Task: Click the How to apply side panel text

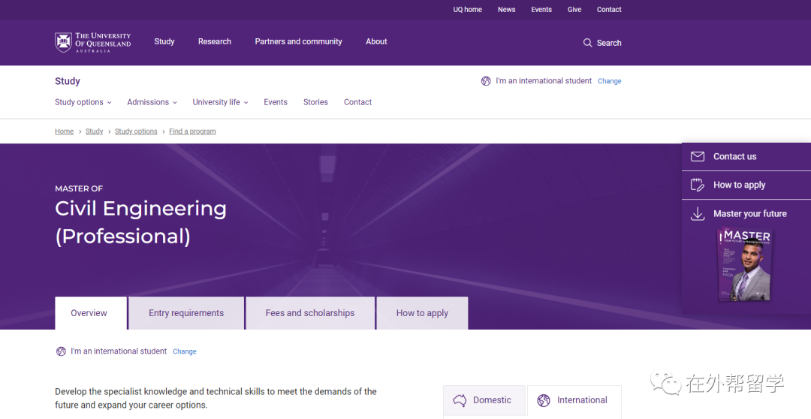Action: (x=740, y=185)
